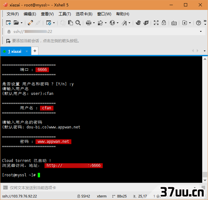Image resolution: width=208 pixels, height=200 pixels.
Task: Open the 选项卡(B) menu
Action: pyautogui.click(x=84, y=14)
